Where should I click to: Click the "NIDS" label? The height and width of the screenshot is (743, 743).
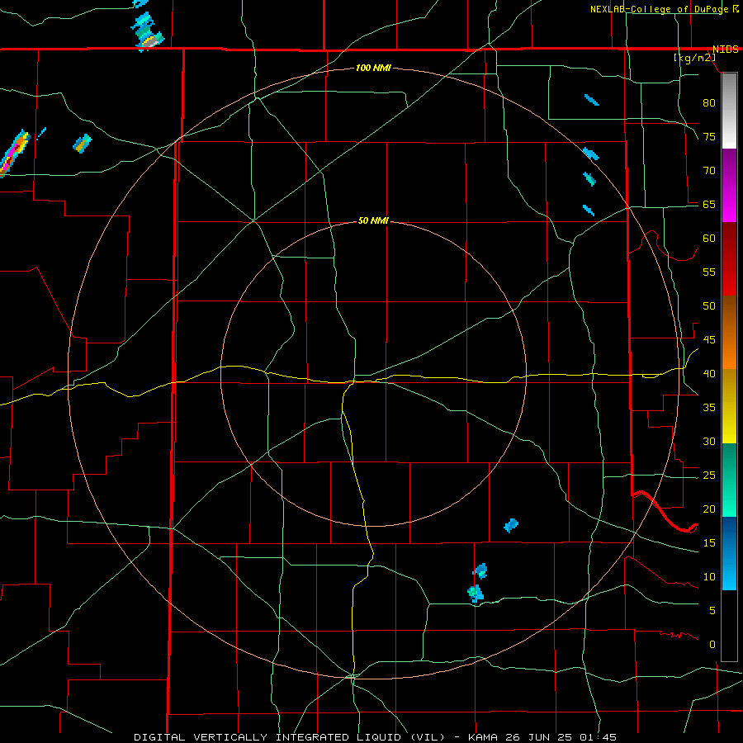(726, 50)
